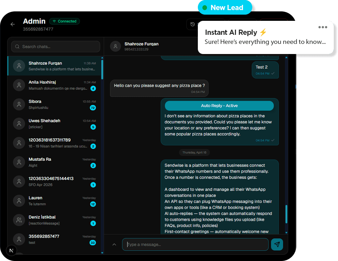Open chat 355692857477 in list
Image resolution: width=338 pixels, height=261 pixels.
click(x=54, y=239)
